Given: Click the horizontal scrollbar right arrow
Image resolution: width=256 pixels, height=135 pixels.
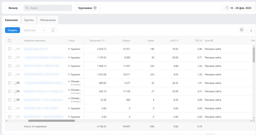Looking at the screenshot, I should coord(251,121).
